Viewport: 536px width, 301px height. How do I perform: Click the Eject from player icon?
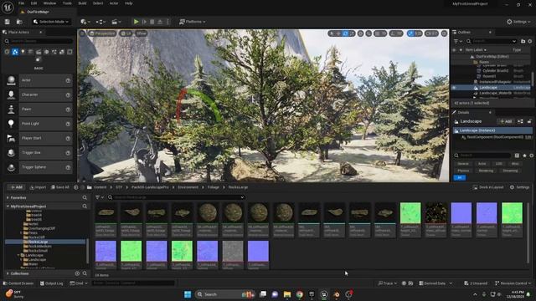(x=160, y=22)
